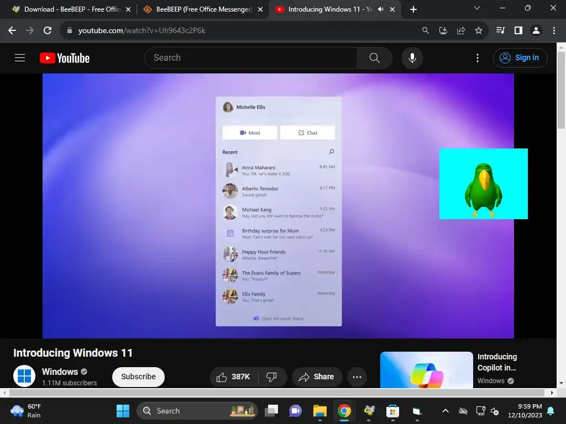
Task: Click the video player to pause
Action: 278,206
